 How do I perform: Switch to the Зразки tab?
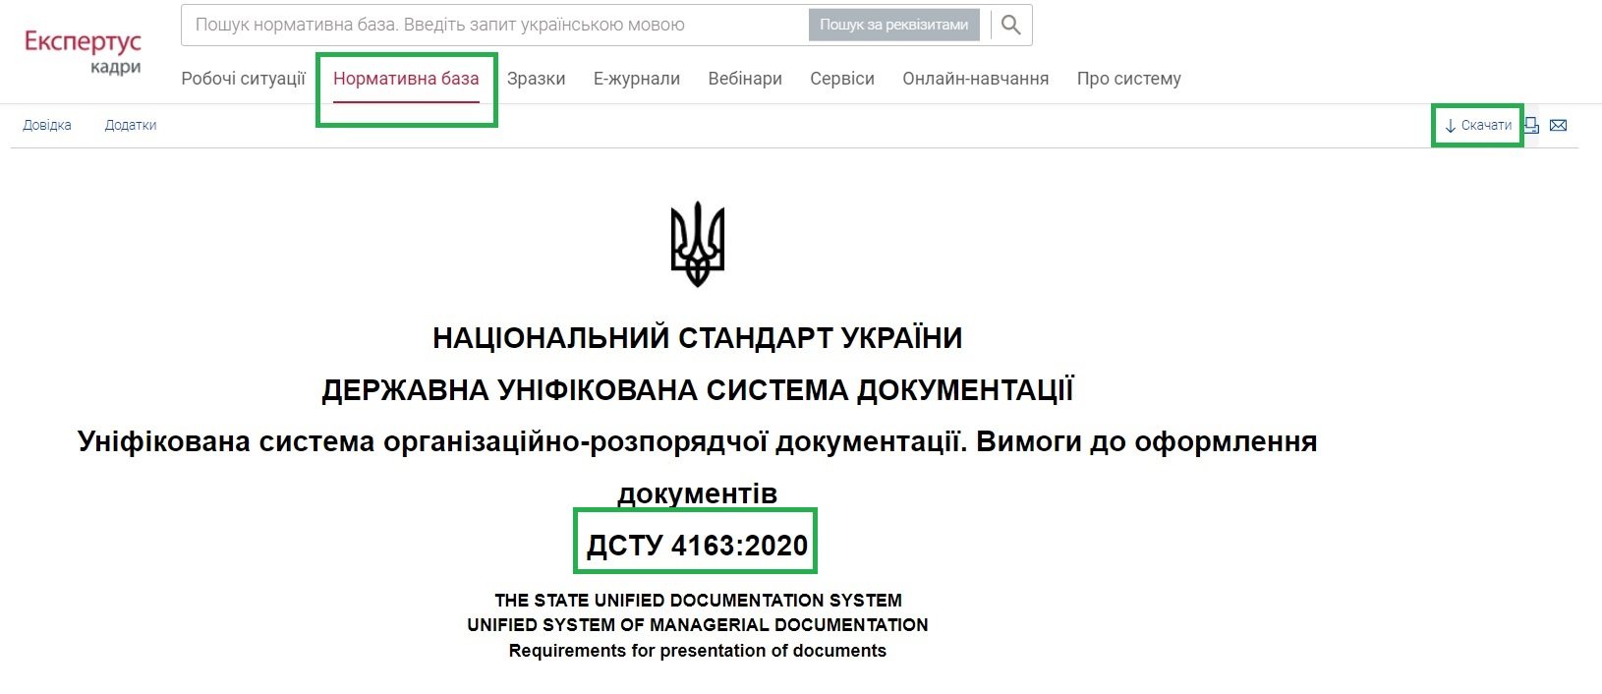pyautogui.click(x=536, y=79)
